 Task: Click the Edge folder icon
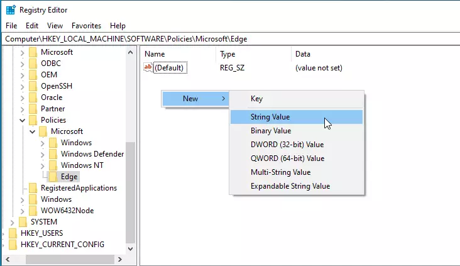(x=53, y=177)
